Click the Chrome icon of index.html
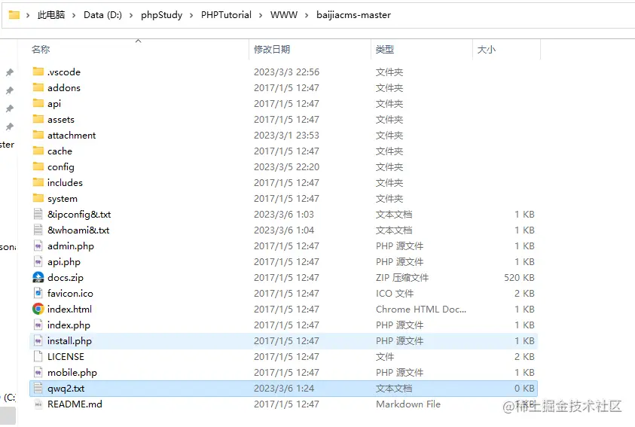The width and height of the screenshot is (635, 427). (x=38, y=309)
